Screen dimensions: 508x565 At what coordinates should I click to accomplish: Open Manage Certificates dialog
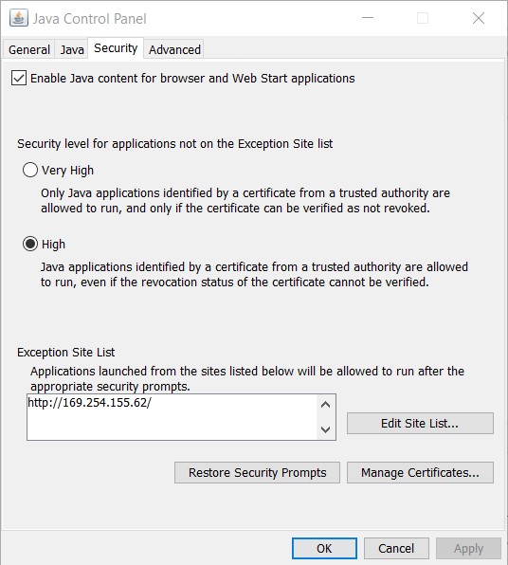coord(420,472)
